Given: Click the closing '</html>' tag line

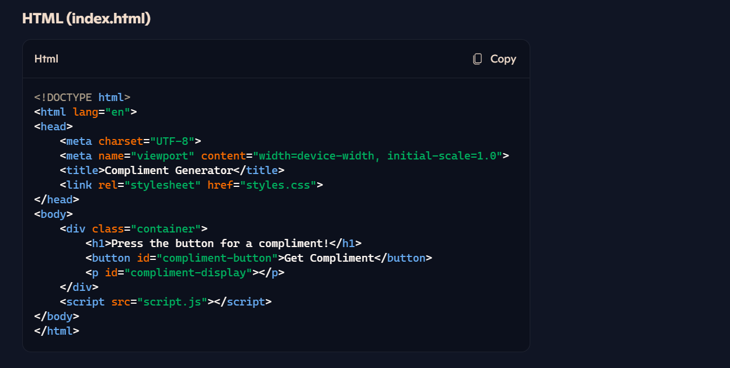Looking at the screenshot, I should click(57, 331).
